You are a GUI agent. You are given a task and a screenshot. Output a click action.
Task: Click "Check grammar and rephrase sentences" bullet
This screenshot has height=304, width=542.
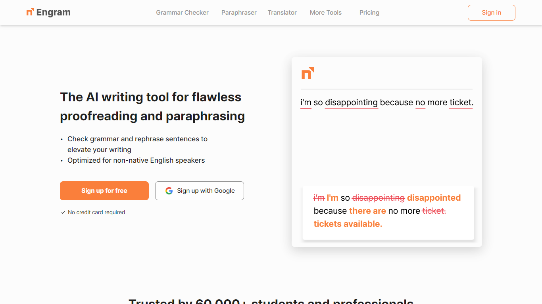(137, 144)
